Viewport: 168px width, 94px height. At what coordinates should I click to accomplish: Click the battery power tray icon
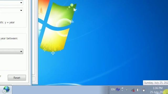144,90
